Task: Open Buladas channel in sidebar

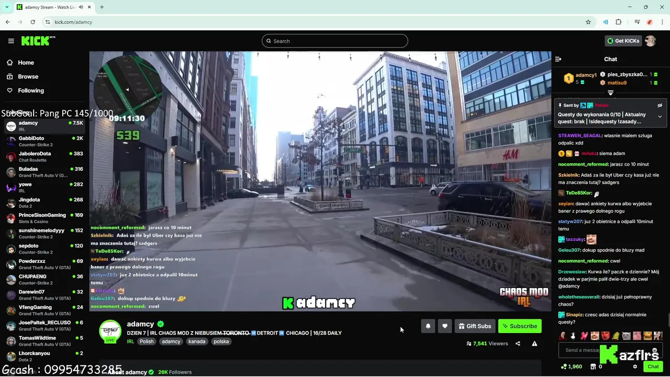Action: point(44,172)
